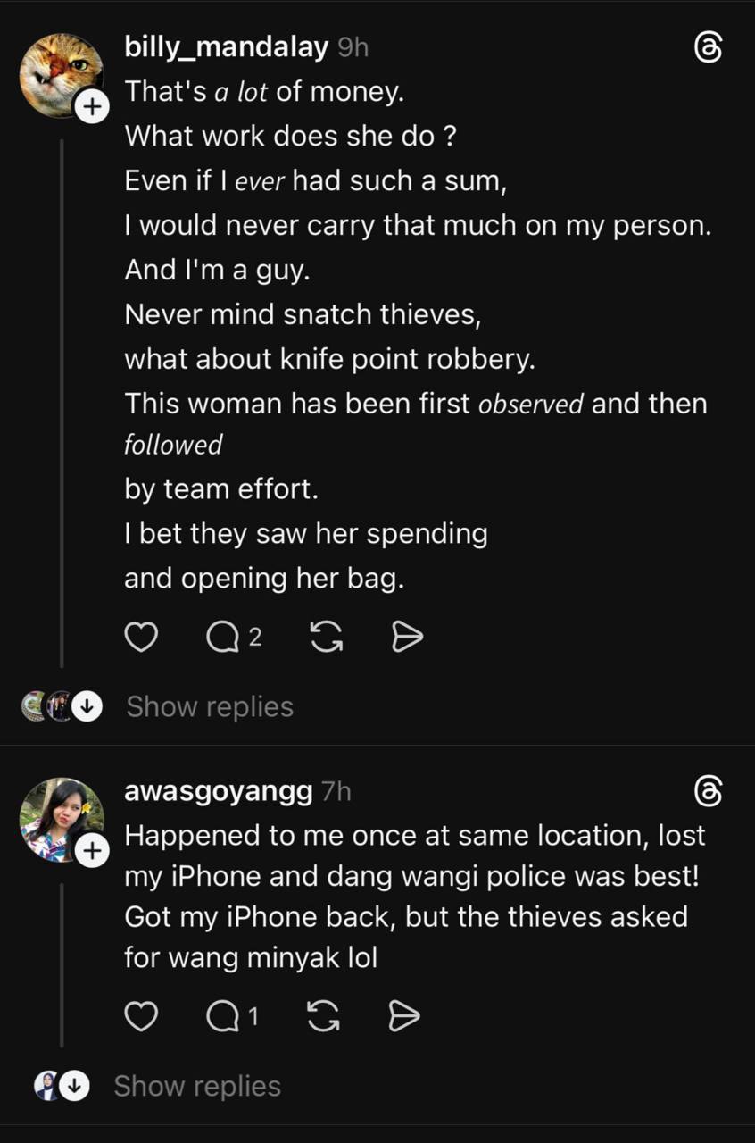Repost awasgoyangg's comment

click(x=323, y=1016)
